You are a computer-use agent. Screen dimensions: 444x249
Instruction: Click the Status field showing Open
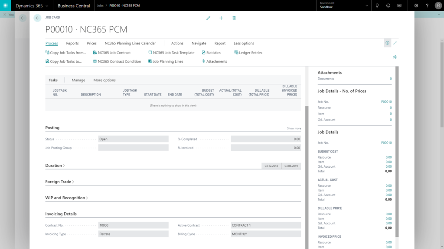(x=134, y=139)
